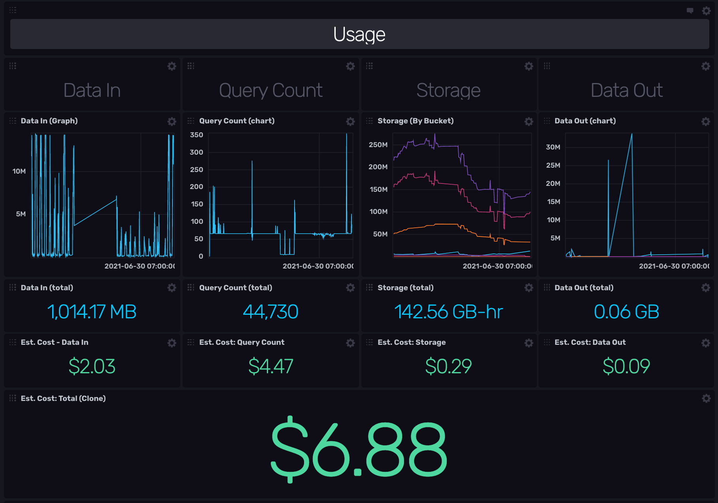This screenshot has height=503, width=718.
Task: Open gear menu on the Storage title cell
Action: (529, 66)
